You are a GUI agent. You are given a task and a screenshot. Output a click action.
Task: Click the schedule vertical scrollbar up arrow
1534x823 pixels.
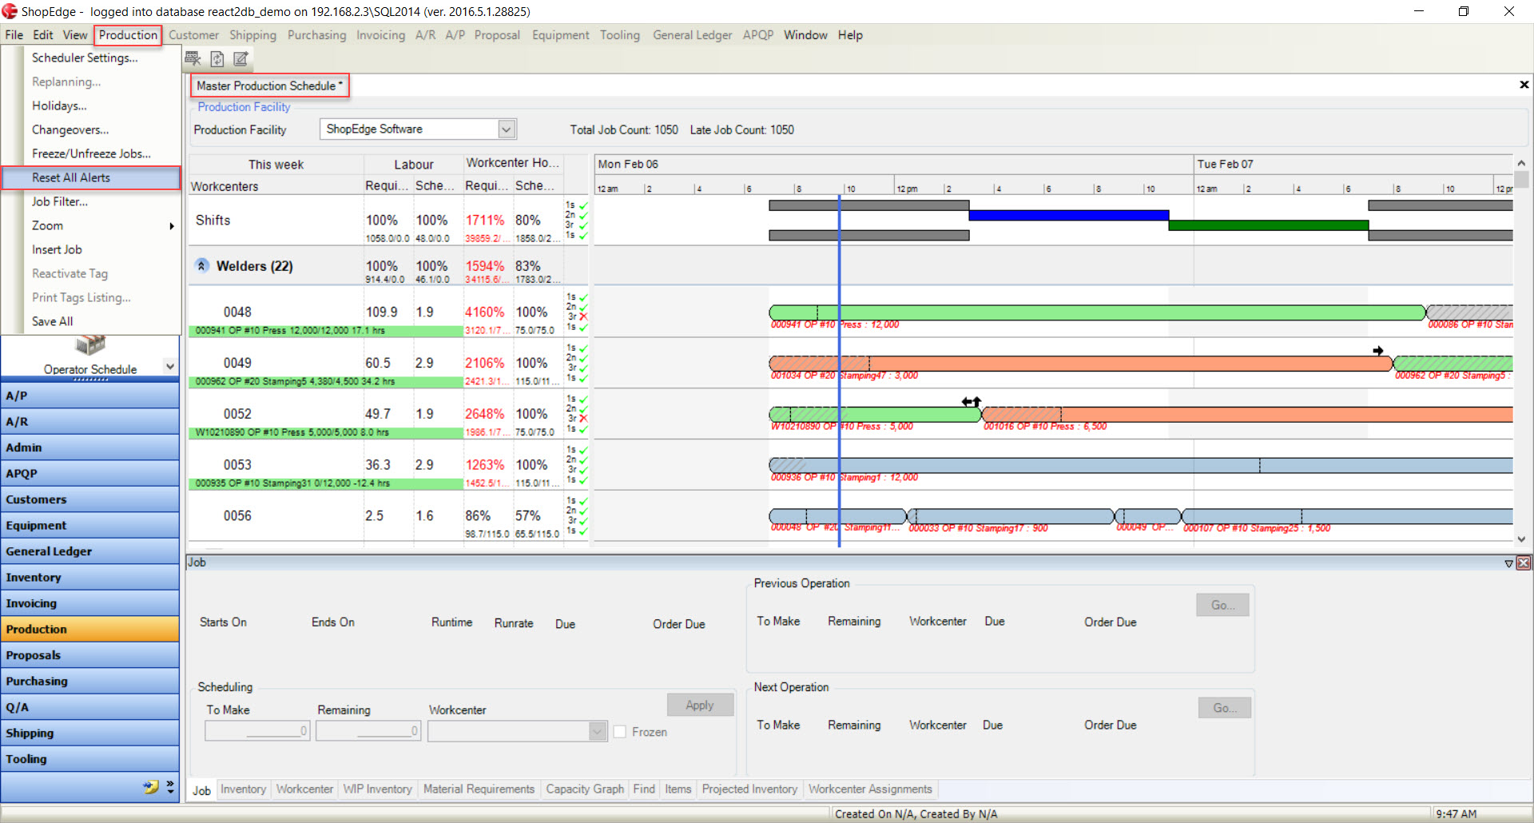click(1521, 163)
